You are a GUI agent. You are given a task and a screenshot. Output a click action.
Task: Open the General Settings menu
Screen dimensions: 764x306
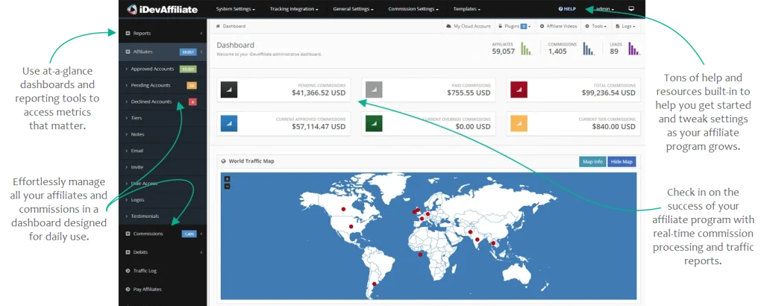(x=353, y=9)
